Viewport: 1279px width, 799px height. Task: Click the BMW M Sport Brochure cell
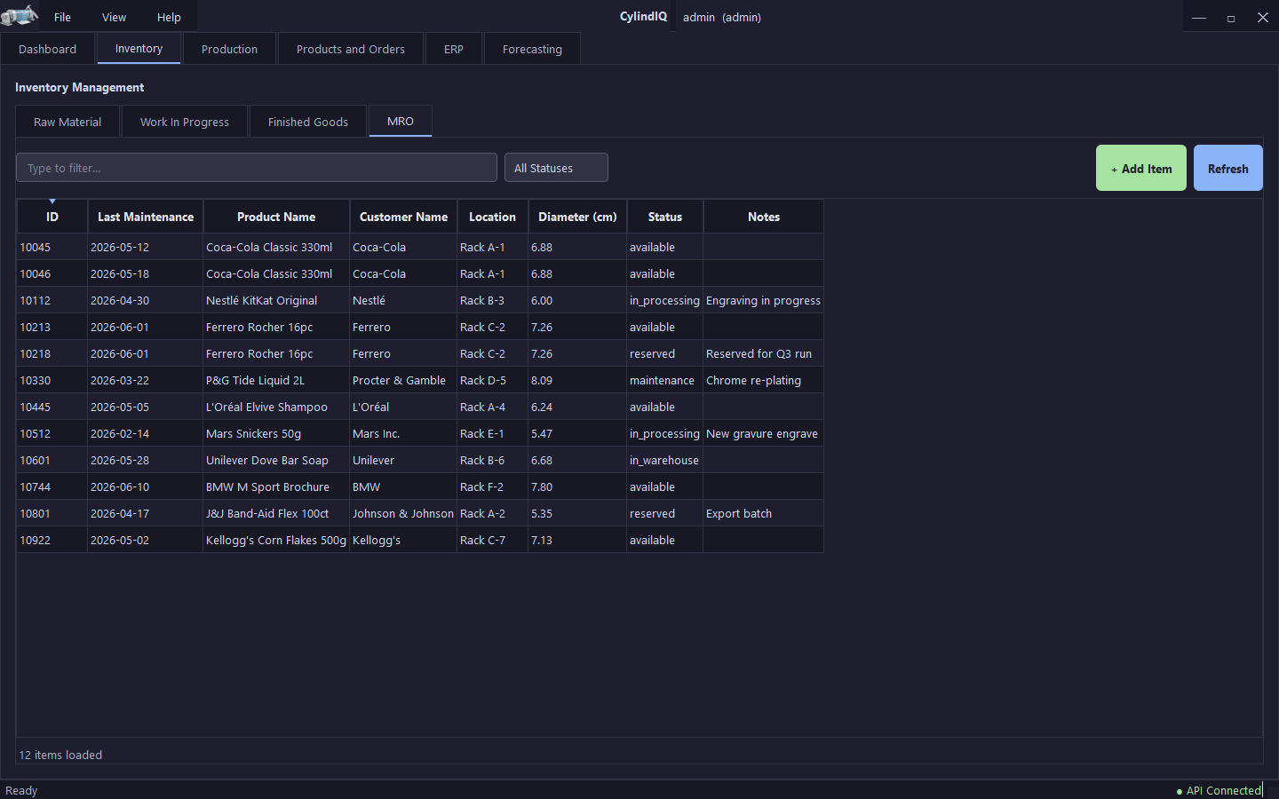(x=276, y=487)
